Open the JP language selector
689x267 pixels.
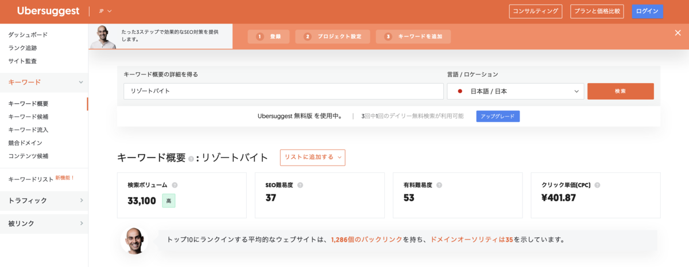(x=105, y=11)
